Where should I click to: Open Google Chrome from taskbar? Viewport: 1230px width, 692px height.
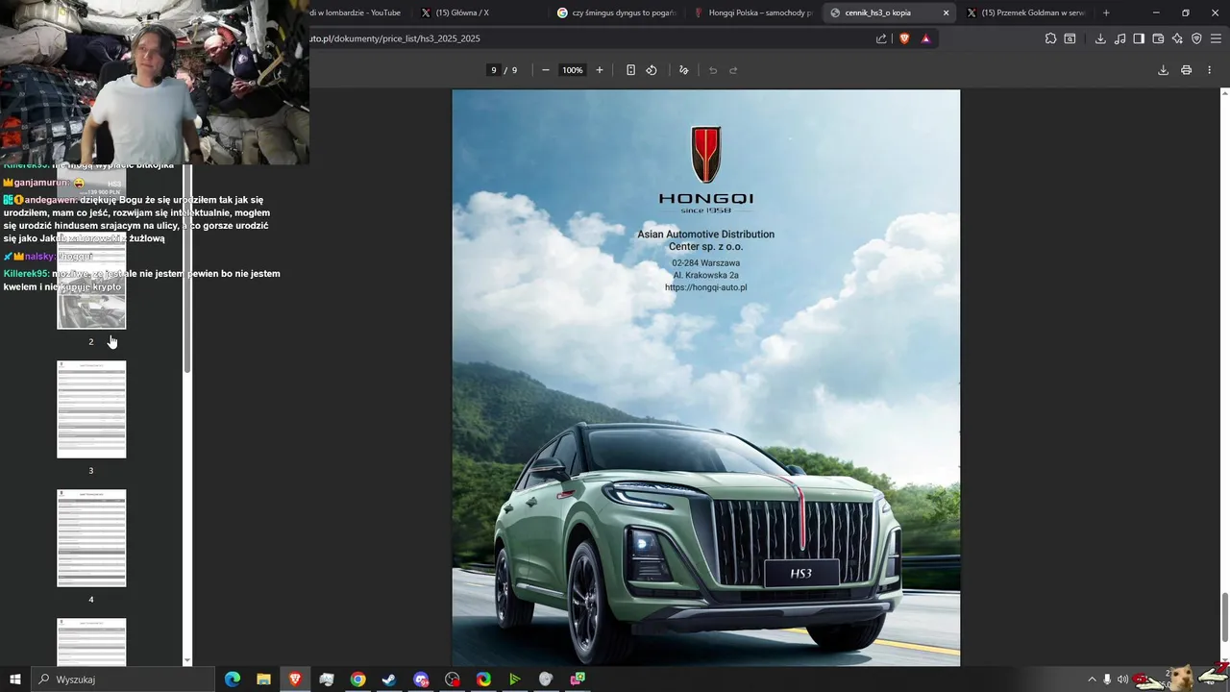[357, 680]
